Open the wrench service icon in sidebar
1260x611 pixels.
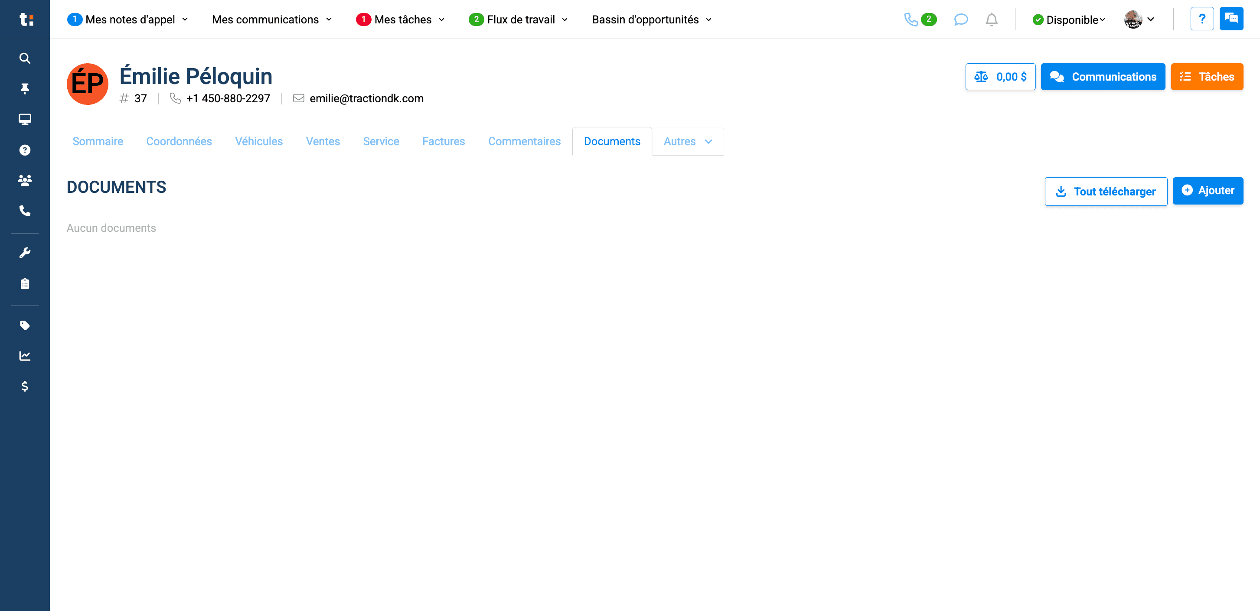pyautogui.click(x=24, y=253)
